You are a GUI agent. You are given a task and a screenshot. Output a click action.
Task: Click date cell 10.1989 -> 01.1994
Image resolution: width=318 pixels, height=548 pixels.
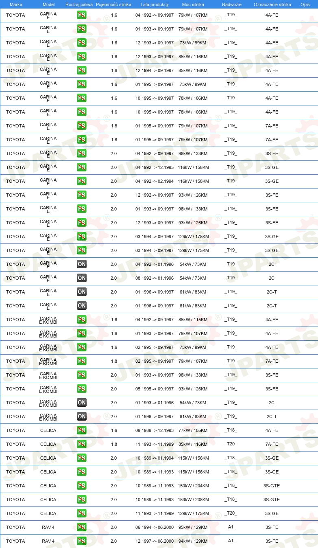click(x=155, y=458)
